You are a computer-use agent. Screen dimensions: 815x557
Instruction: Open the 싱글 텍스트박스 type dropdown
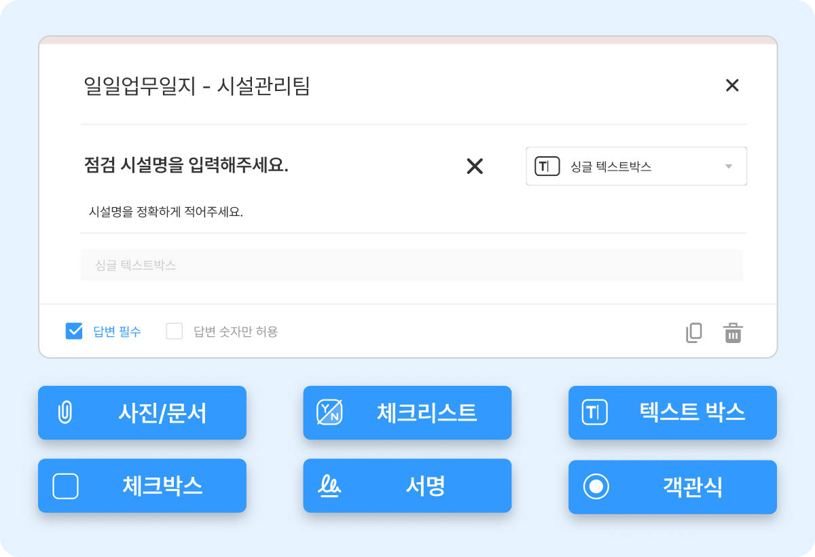636,166
